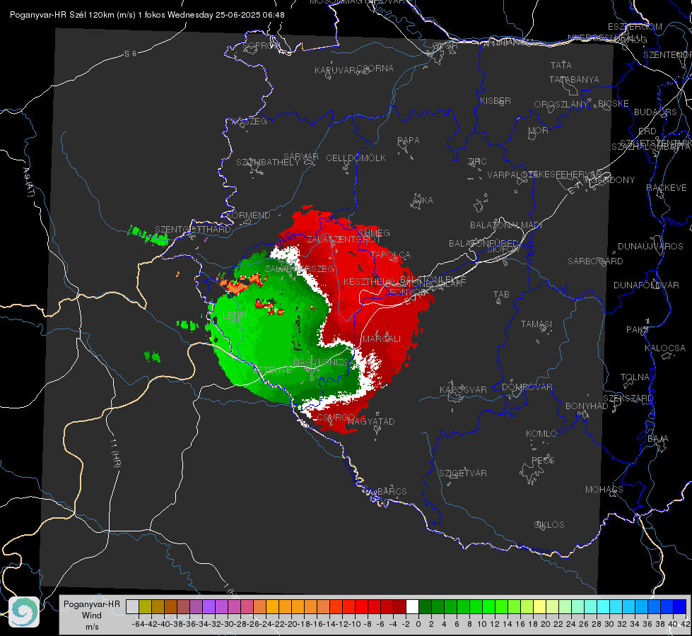Select the DOMBOVAR label
This screenshot has height=636, width=692.
click(527, 387)
